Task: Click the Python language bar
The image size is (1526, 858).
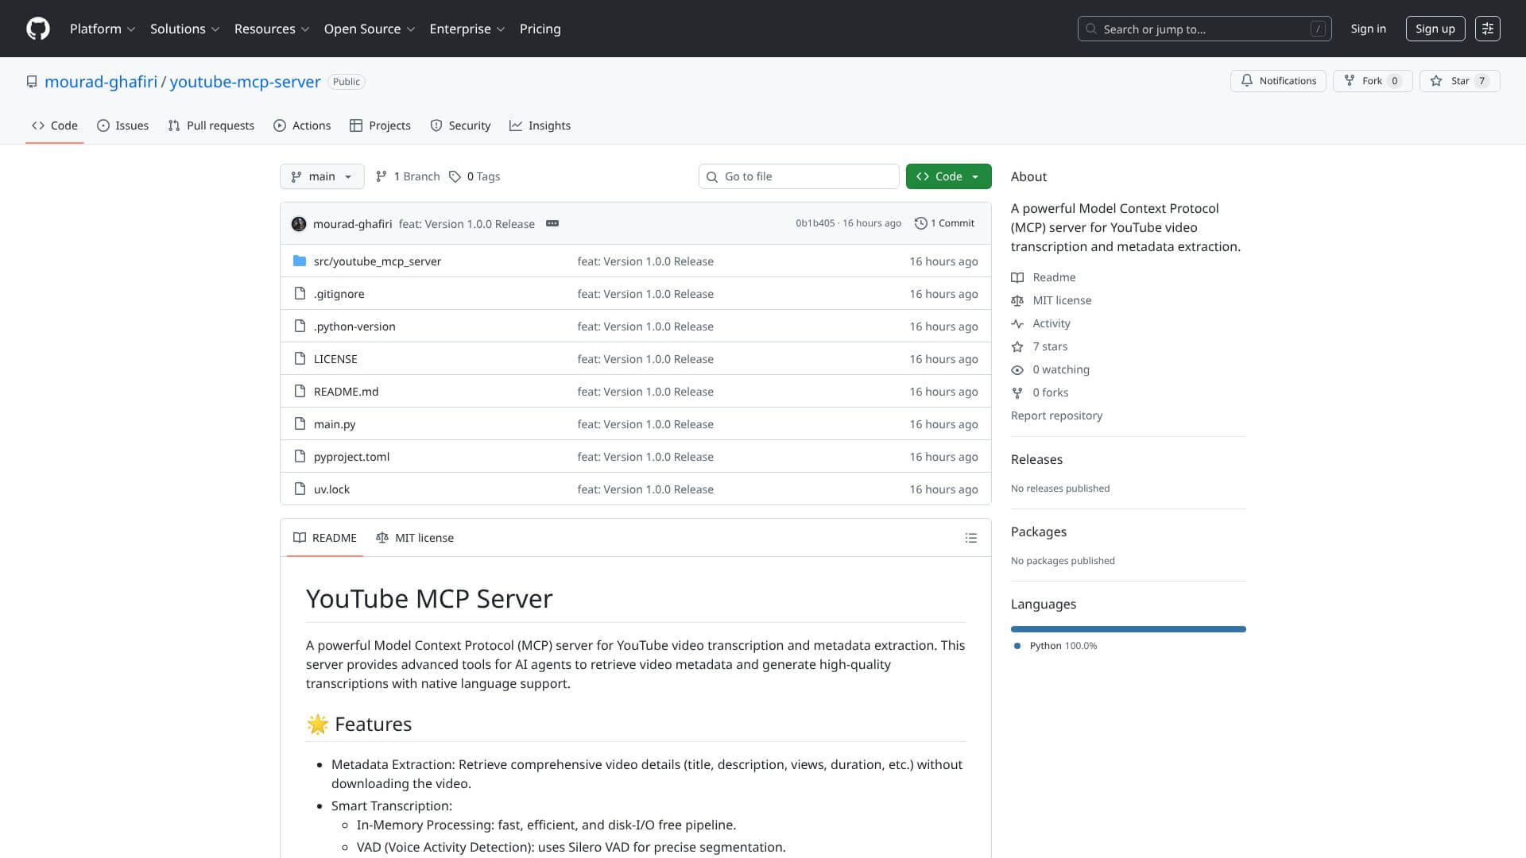Action: (x=1128, y=629)
